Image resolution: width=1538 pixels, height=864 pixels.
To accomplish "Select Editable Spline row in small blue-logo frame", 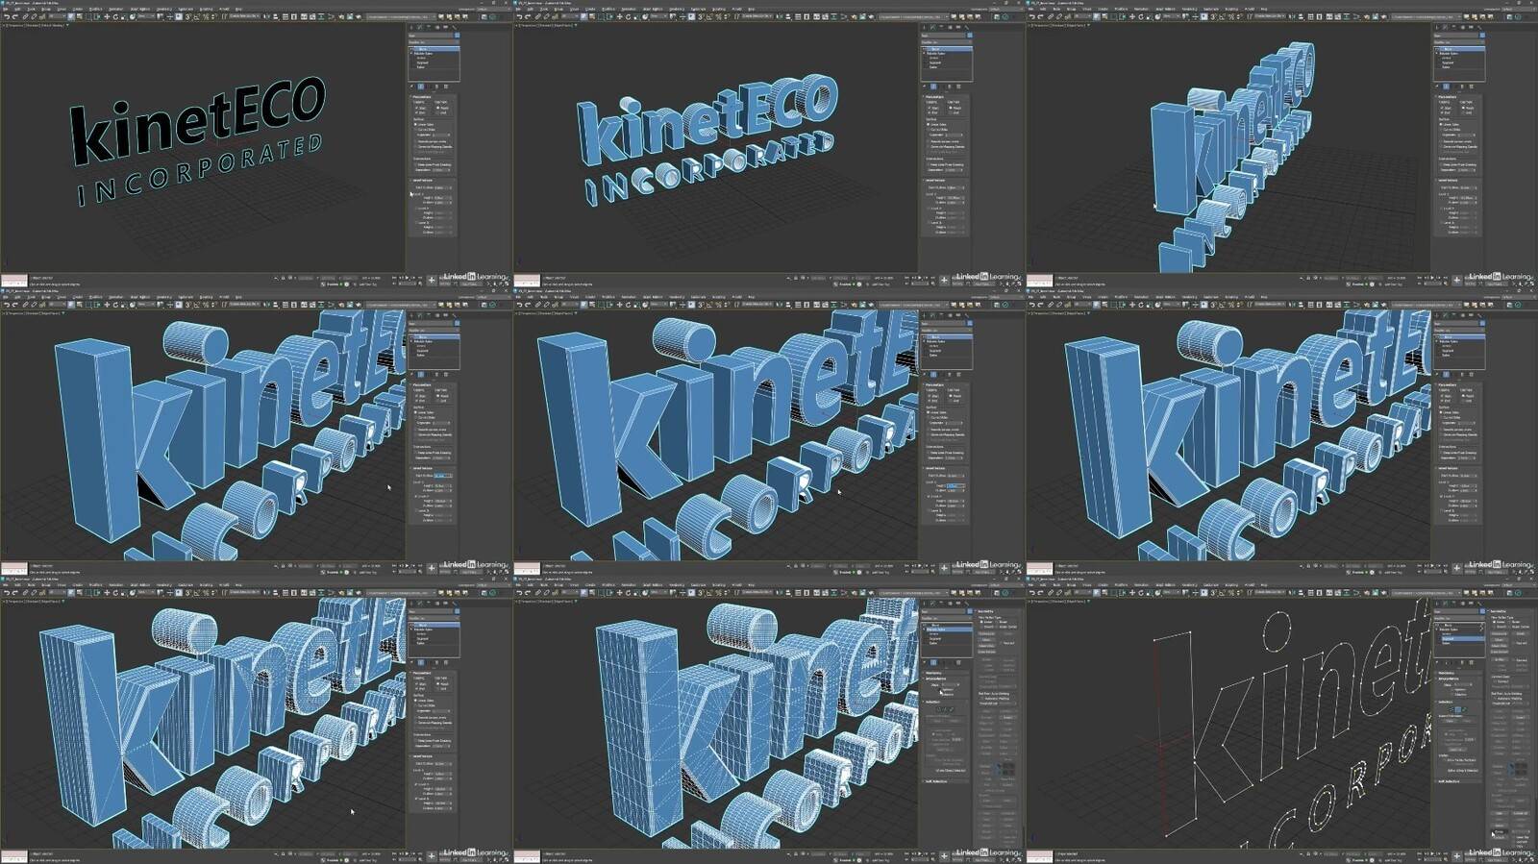I will pos(949,54).
